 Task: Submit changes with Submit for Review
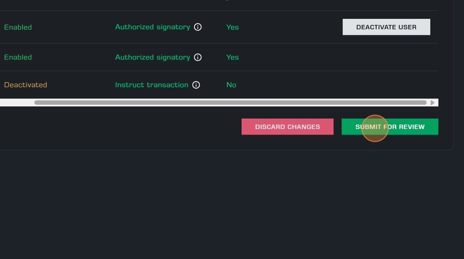390,127
